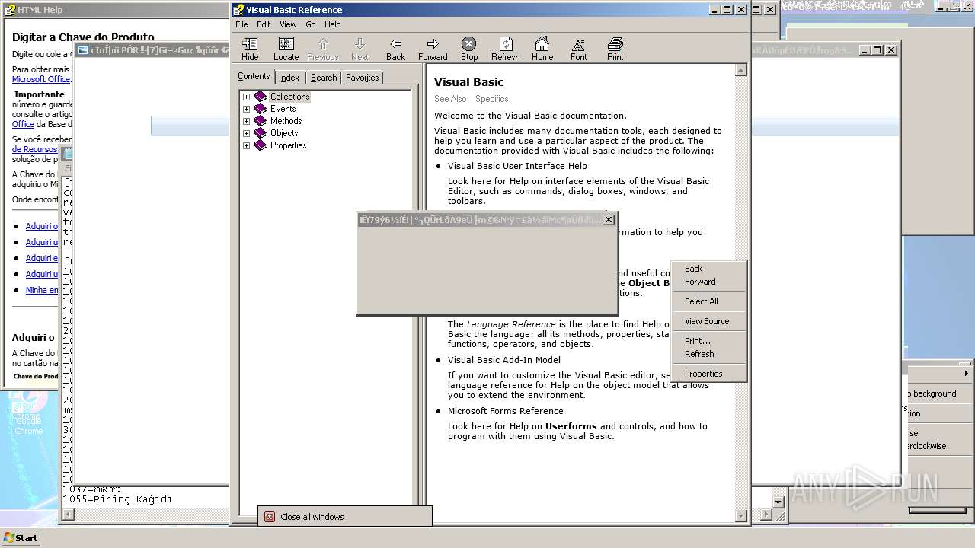Click the help content scrollbar down arrow
The height and width of the screenshot is (548, 975).
[x=741, y=515]
